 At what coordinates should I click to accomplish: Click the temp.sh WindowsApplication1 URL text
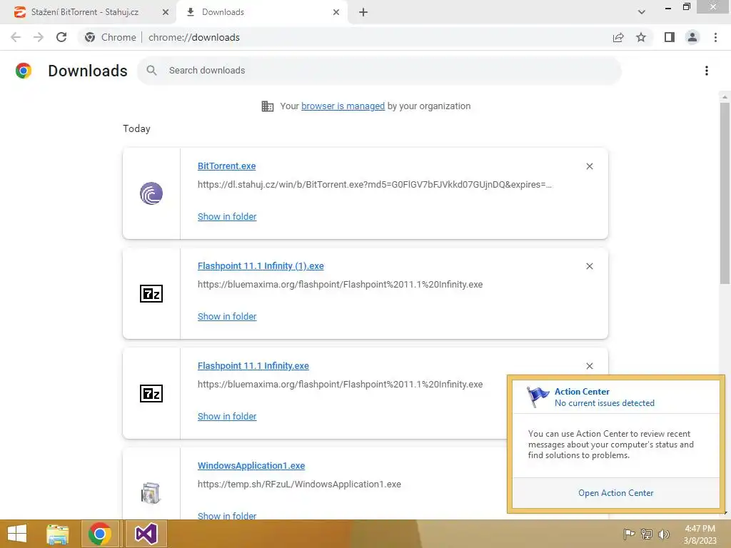[x=299, y=484]
